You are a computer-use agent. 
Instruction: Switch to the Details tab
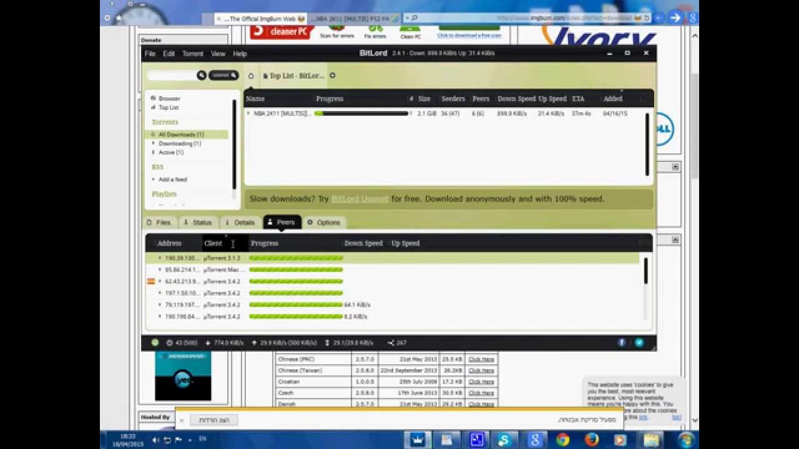click(240, 223)
